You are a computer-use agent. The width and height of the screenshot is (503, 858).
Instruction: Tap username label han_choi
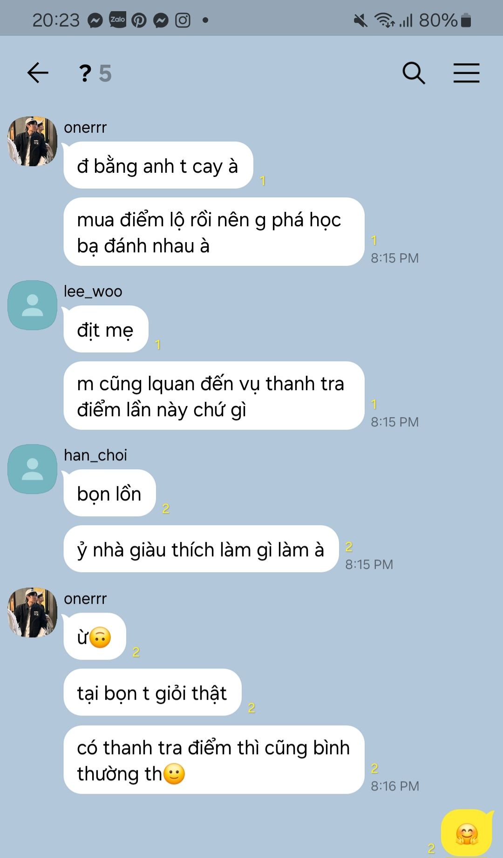coord(95,455)
